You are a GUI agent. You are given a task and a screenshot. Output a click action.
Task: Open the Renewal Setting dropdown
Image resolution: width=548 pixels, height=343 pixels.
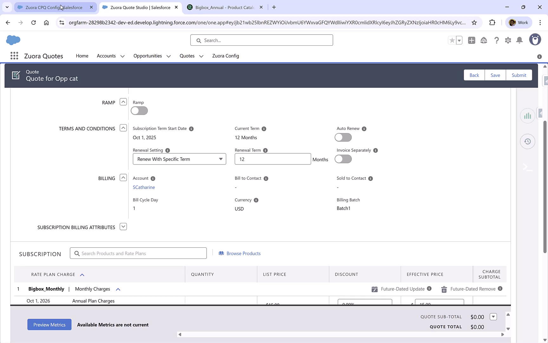coord(179,159)
